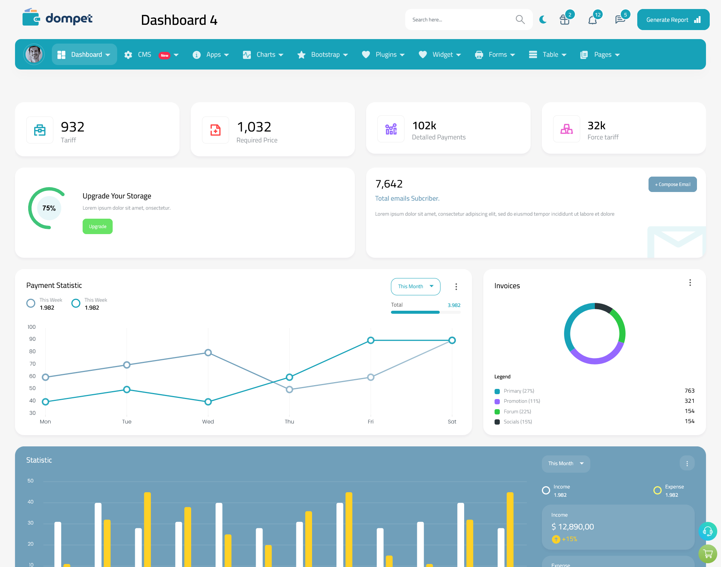Click the Invoices three-dot menu
This screenshot has width=721, height=567.
coord(691,282)
